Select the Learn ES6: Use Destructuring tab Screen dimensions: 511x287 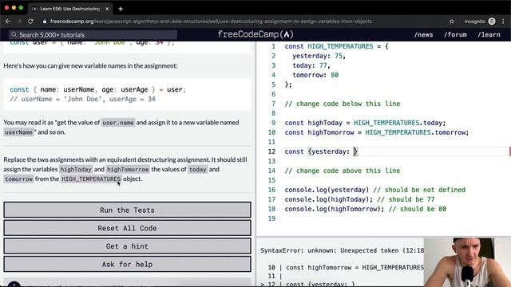tap(70, 9)
